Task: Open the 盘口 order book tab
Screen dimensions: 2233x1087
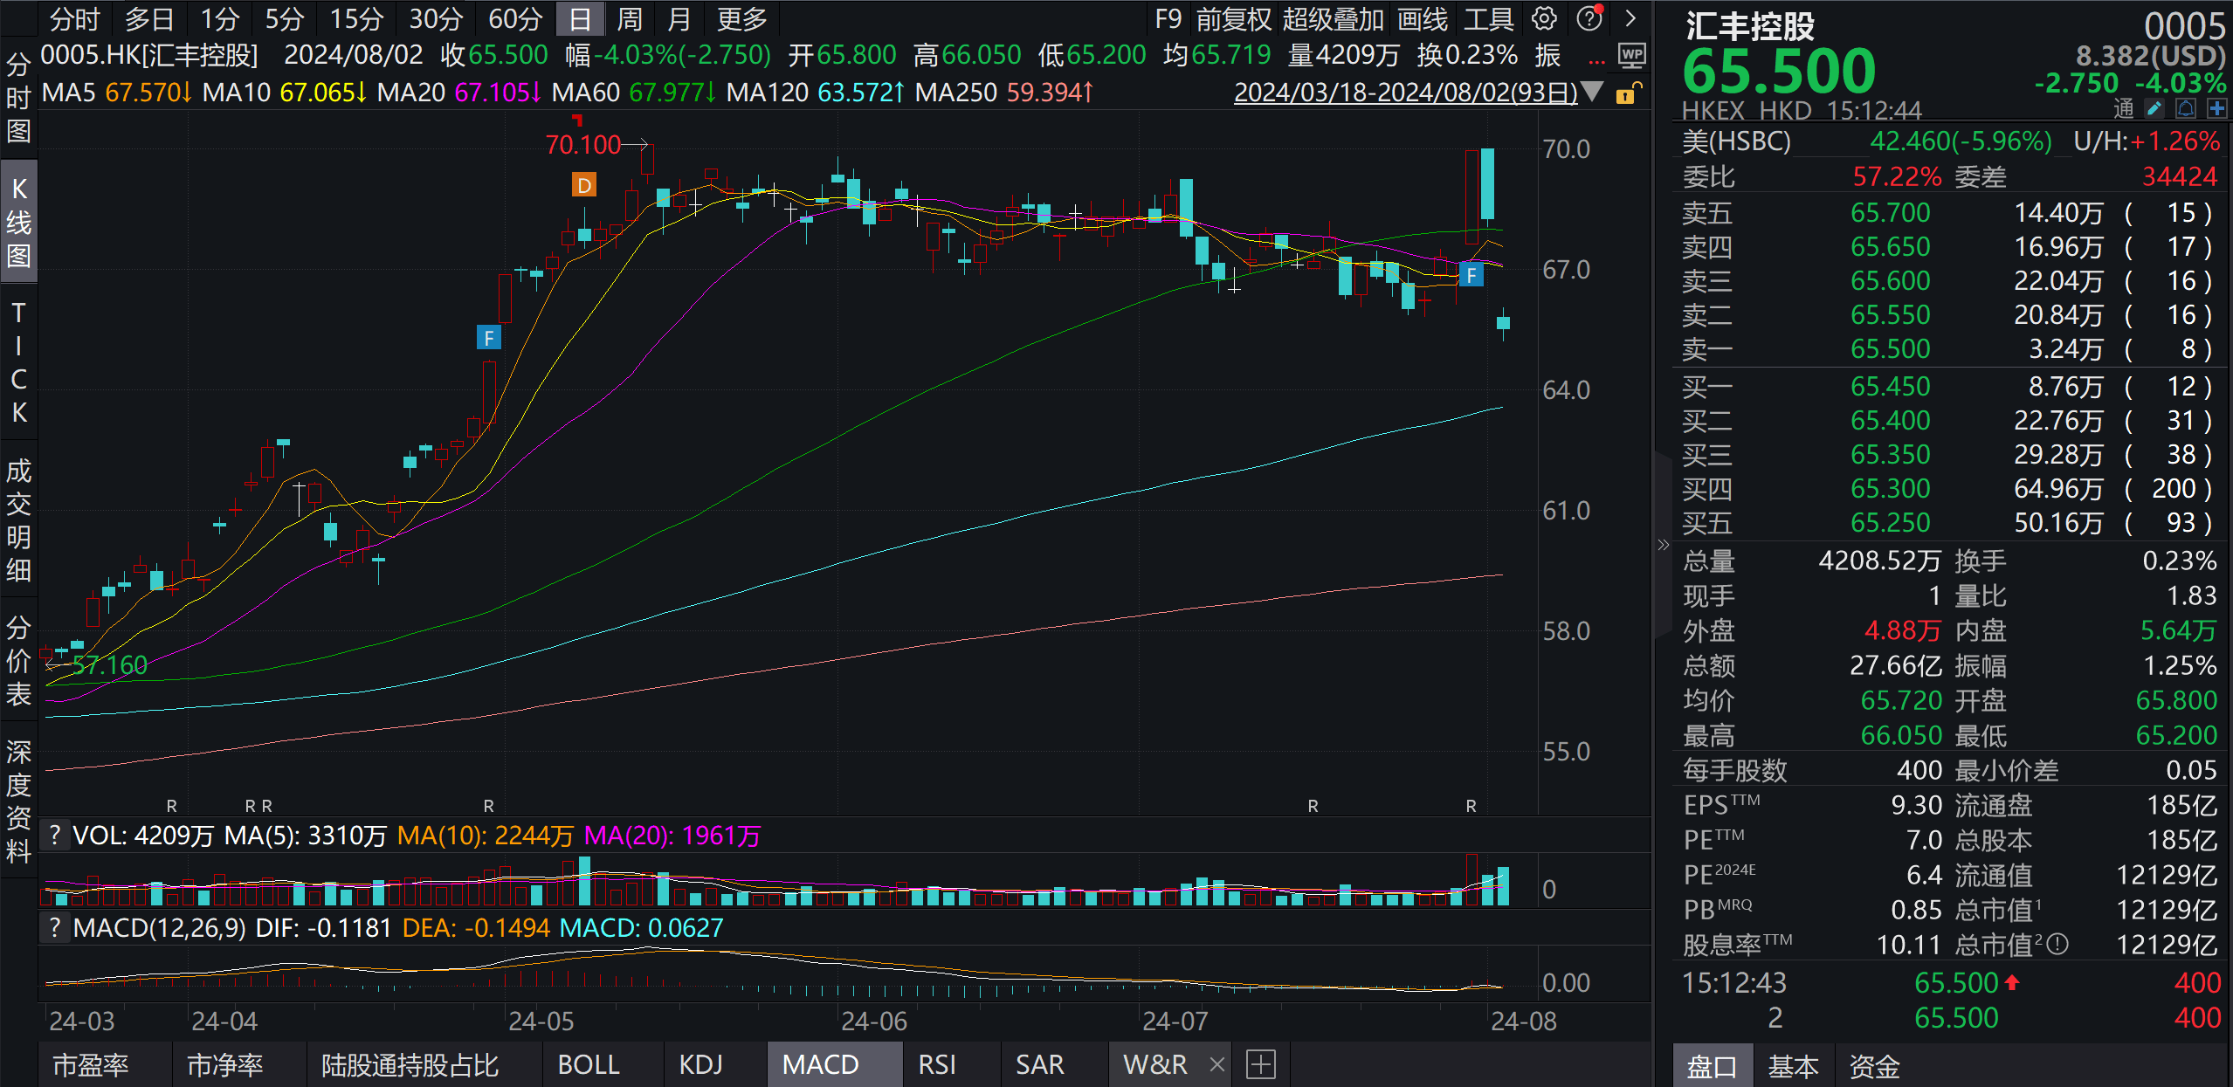Action: [1712, 1066]
